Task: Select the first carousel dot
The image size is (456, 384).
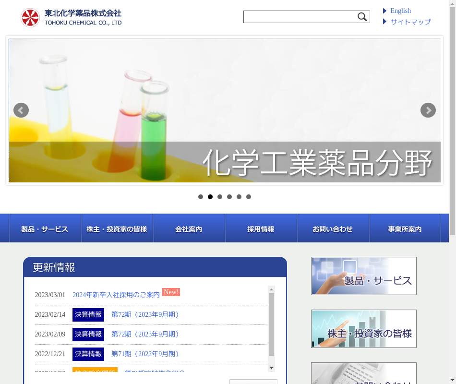Action: pyautogui.click(x=201, y=197)
